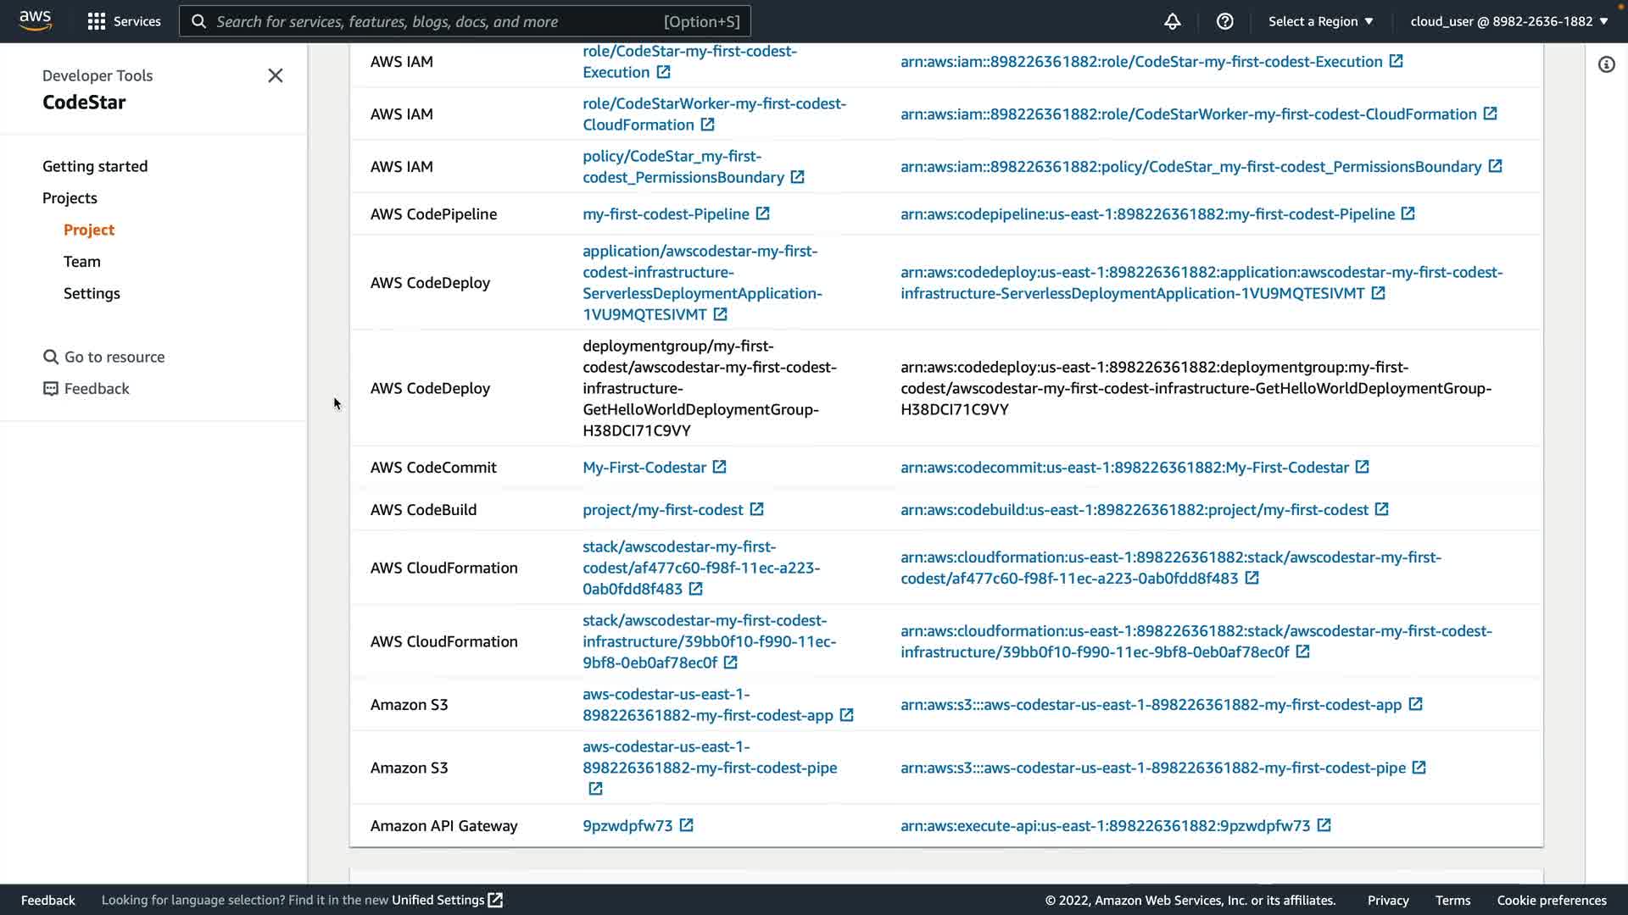Viewport: 1628px width, 915px height.
Task: Open the info panel icon at right edge
Action: (x=1606, y=64)
